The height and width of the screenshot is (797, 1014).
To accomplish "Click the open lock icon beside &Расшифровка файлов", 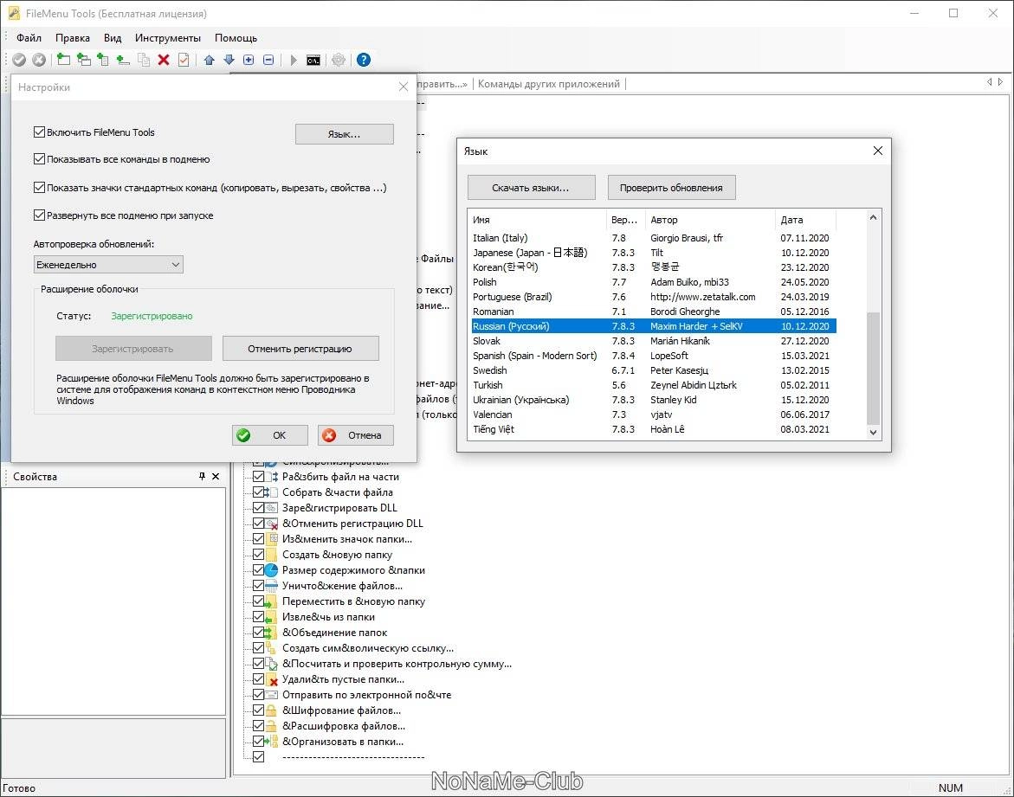I will 272,726.
